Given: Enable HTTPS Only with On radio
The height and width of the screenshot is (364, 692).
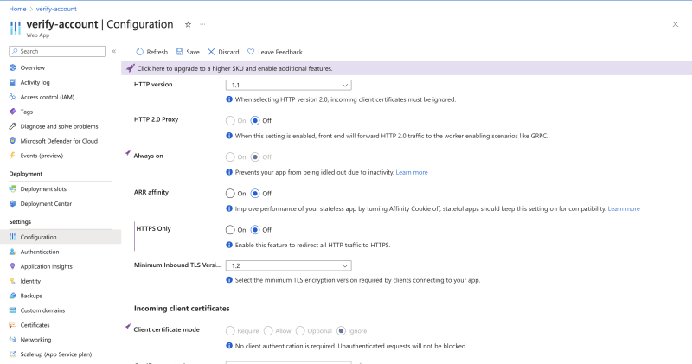Looking at the screenshot, I should (x=230, y=230).
